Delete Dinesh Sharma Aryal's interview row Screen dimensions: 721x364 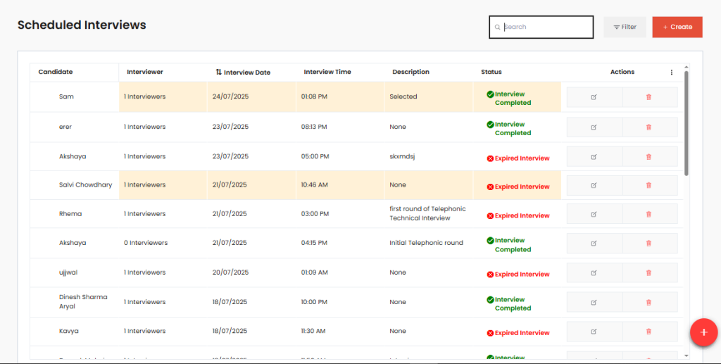tap(648, 302)
